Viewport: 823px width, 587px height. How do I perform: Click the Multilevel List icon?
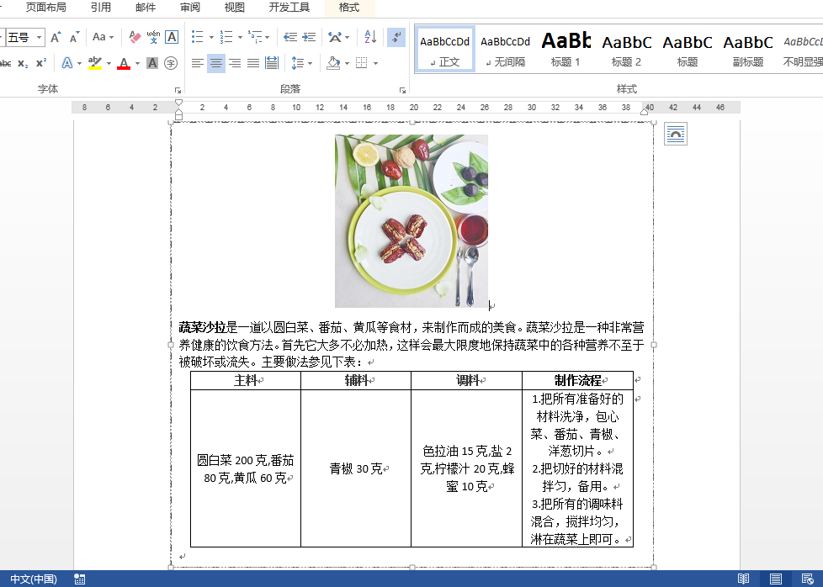[x=255, y=37]
